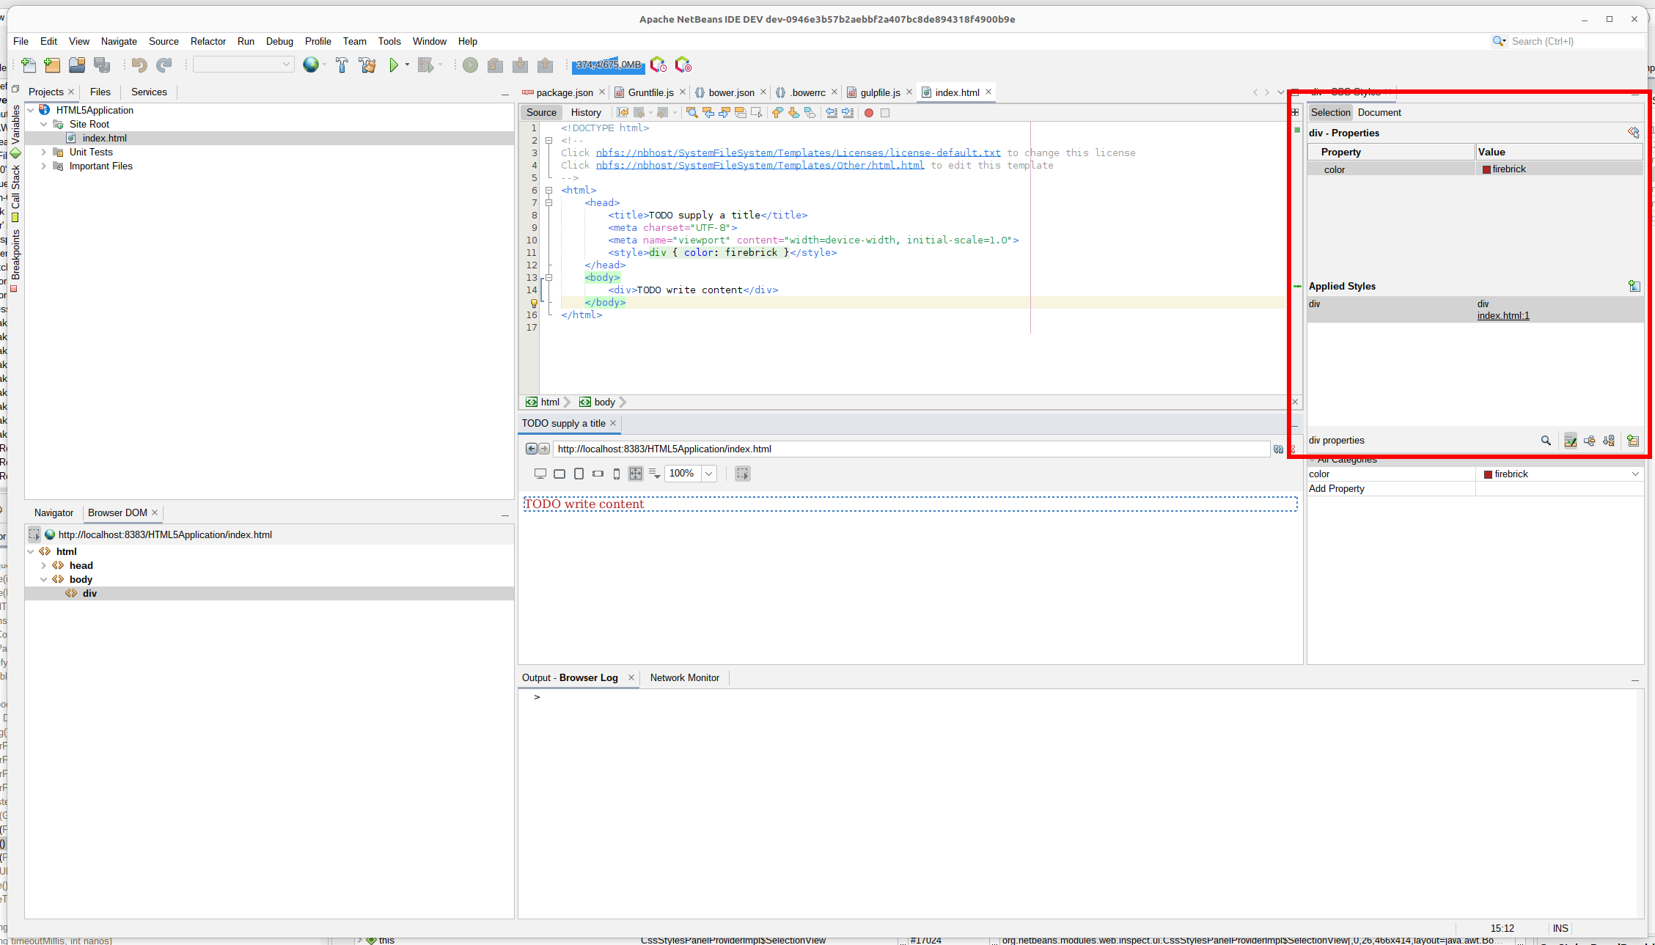Select smartphone portrait size icon
The width and height of the screenshot is (1655, 945).
(617, 474)
